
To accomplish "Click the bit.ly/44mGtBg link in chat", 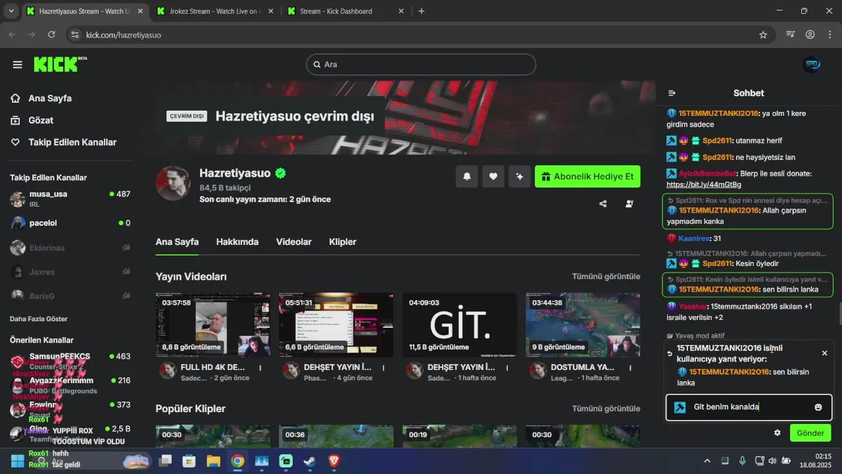I will click(x=703, y=185).
